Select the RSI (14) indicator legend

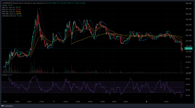pos(7,75)
